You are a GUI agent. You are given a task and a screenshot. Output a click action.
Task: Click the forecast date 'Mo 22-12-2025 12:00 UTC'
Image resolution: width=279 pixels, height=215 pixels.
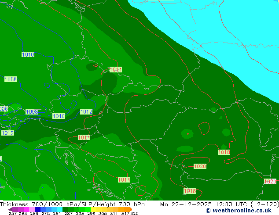(205, 204)
